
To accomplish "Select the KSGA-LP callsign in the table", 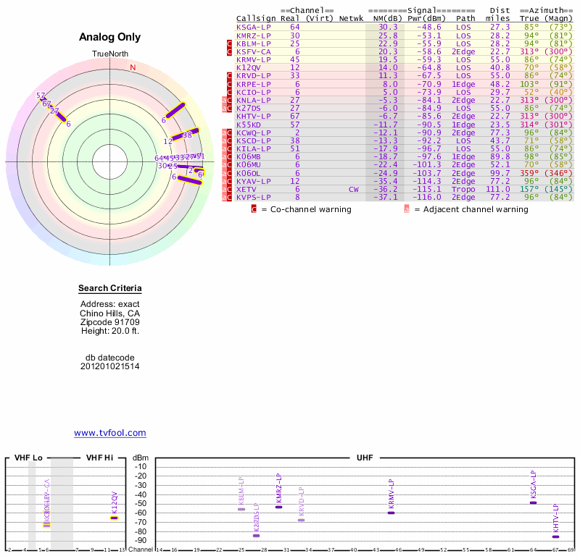I will (254, 27).
